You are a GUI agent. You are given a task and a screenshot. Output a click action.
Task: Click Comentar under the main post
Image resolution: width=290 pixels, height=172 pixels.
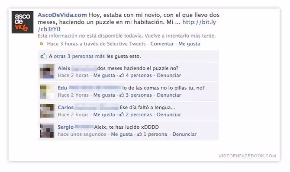tap(162, 44)
